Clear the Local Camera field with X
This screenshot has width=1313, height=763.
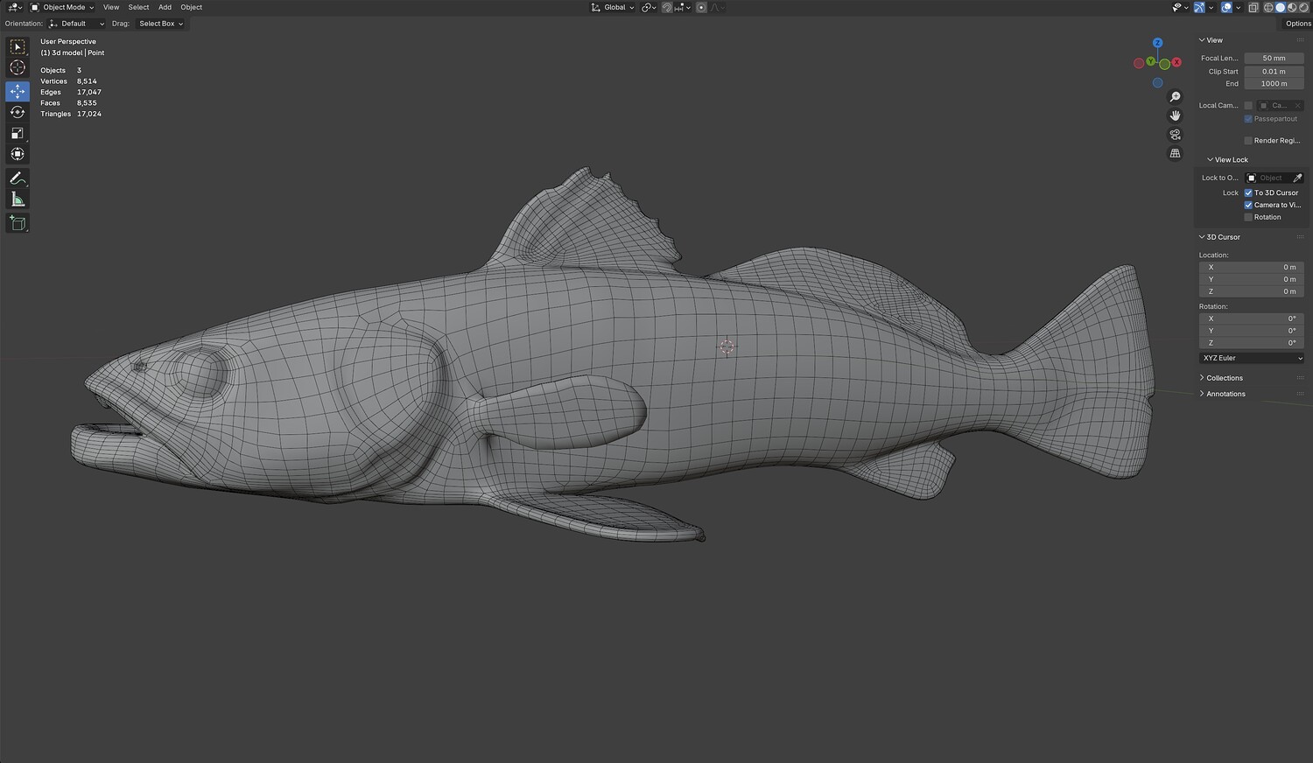(1297, 106)
